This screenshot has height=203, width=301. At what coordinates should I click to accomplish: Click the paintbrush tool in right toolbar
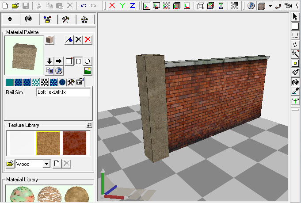click(295, 73)
